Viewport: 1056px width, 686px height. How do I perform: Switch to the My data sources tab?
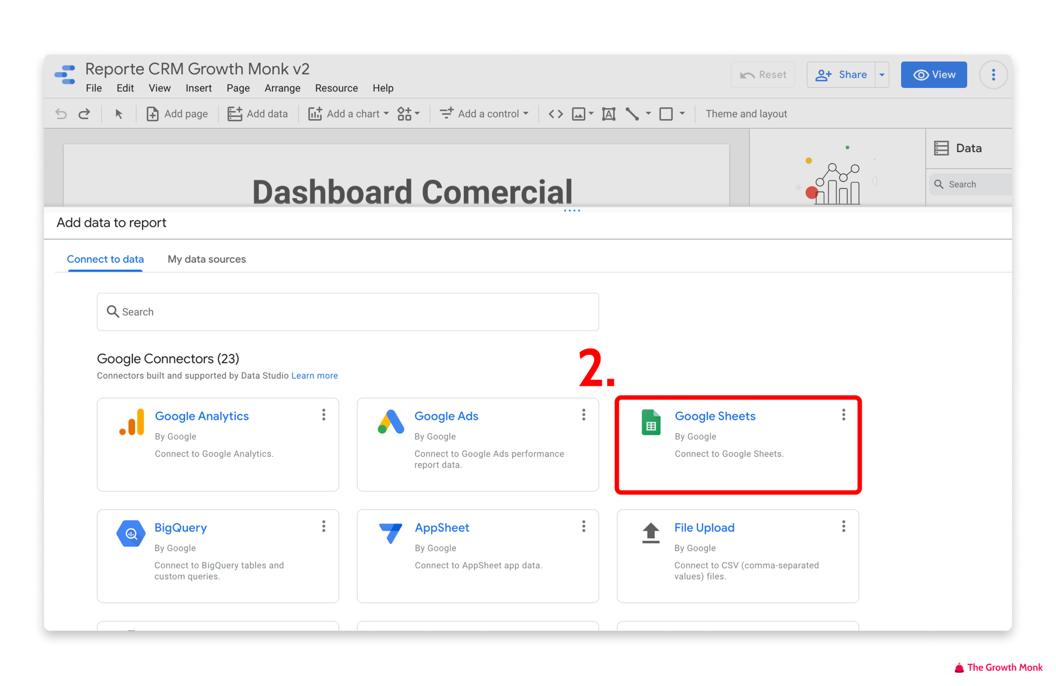(206, 259)
